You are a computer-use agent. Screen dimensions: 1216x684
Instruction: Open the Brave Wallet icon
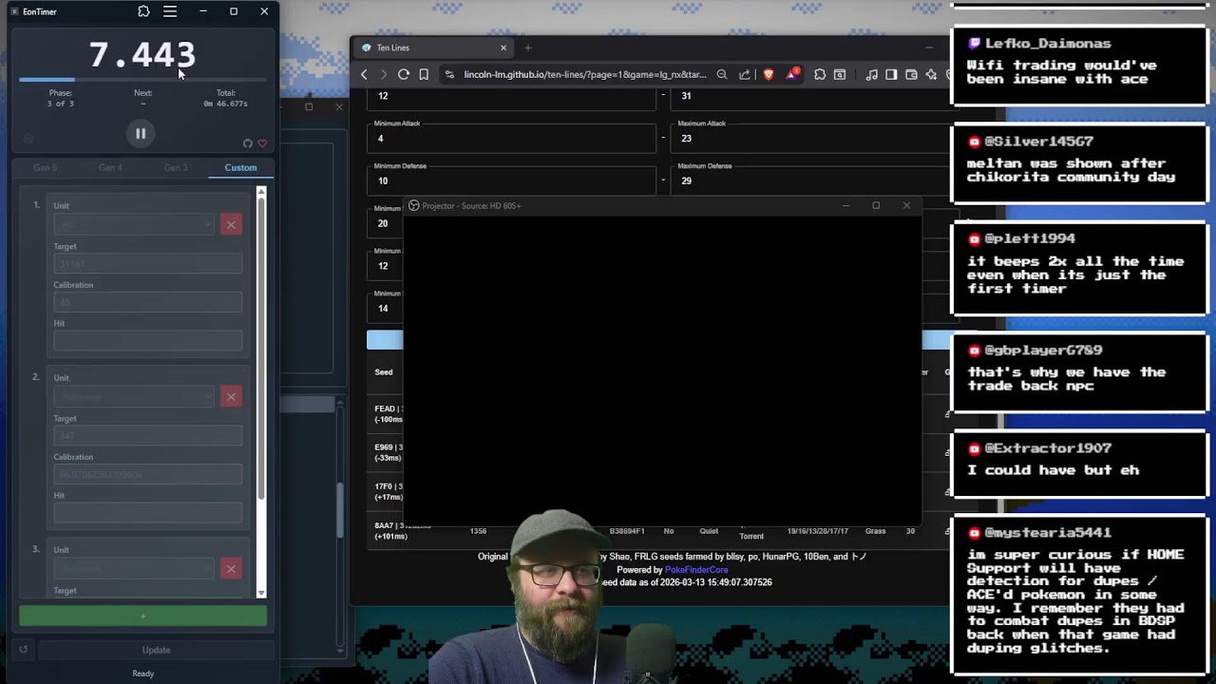pyautogui.click(x=911, y=74)
